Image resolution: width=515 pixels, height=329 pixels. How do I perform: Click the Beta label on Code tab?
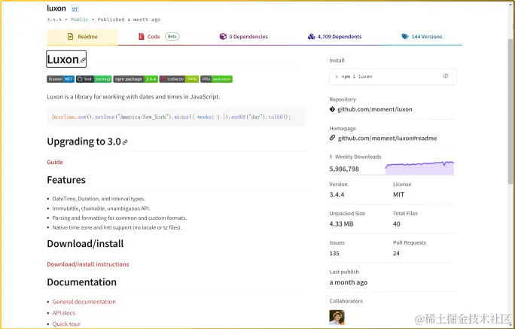pyautogui.click(x=172, y=36)
